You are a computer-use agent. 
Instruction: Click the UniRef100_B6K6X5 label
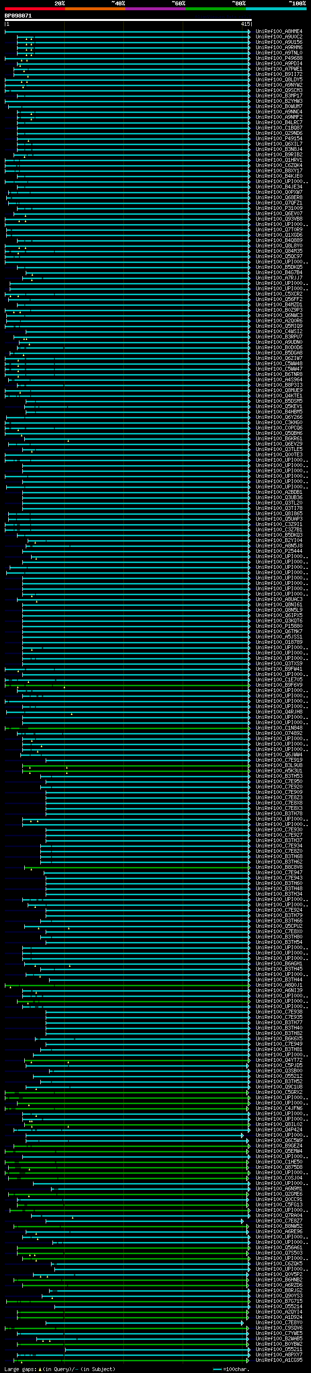click(279, 1039)
